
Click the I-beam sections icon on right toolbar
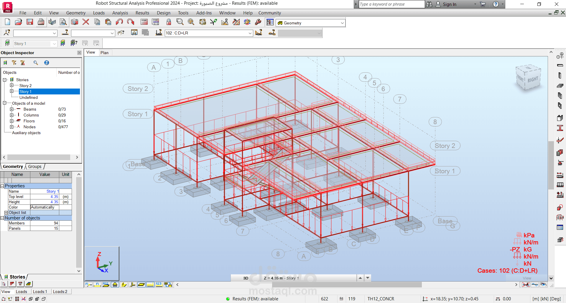pyautogui.click(x=560, y=128)
